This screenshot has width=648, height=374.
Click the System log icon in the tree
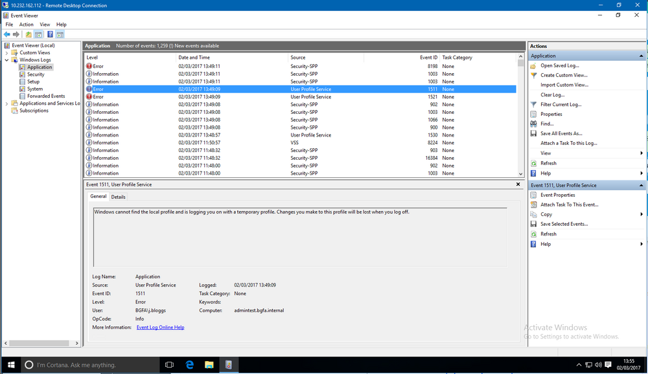(22, 89)
